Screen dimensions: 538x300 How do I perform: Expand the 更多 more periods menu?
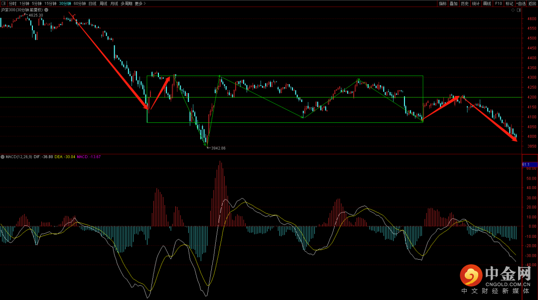pos(140,3)
